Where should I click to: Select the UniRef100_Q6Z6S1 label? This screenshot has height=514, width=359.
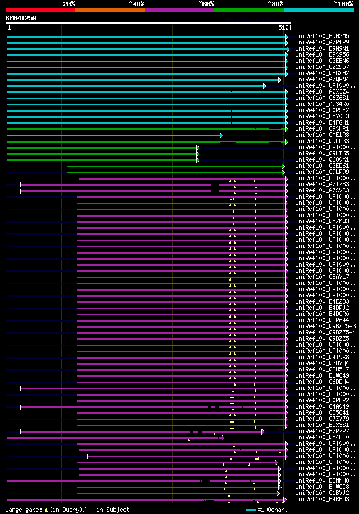click(x=322, y=98)
